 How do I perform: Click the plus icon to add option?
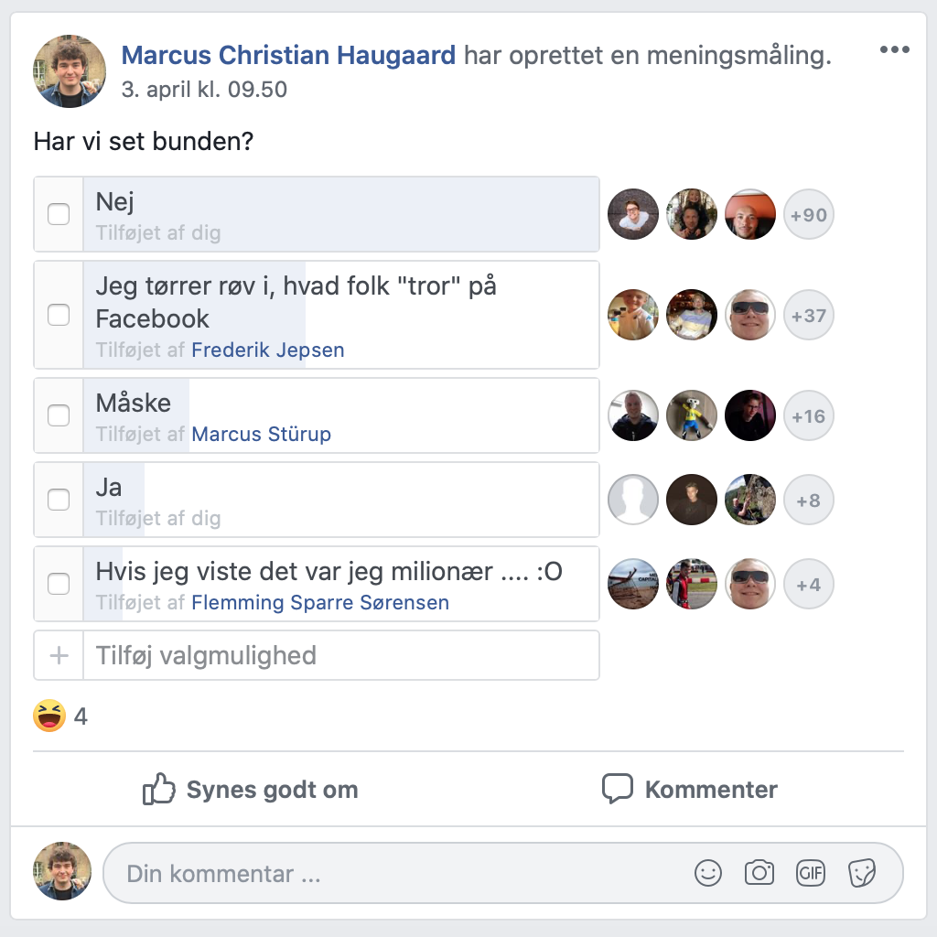tap(59, 655)
